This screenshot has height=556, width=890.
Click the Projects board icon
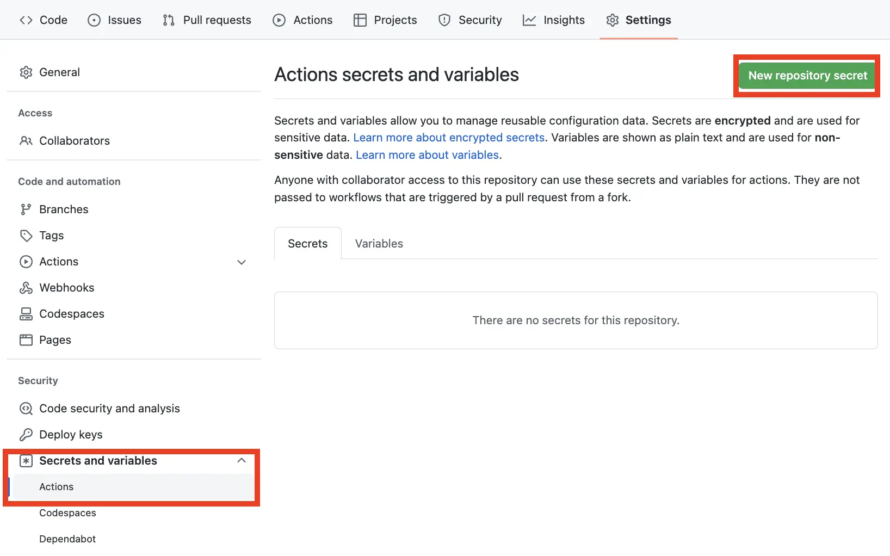tap(360, 20)
